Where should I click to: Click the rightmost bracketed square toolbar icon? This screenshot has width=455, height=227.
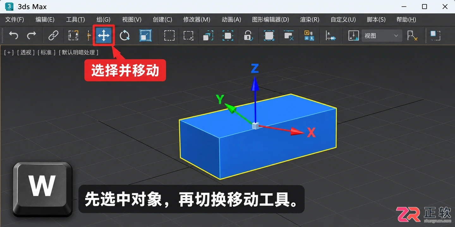point(435,35)
